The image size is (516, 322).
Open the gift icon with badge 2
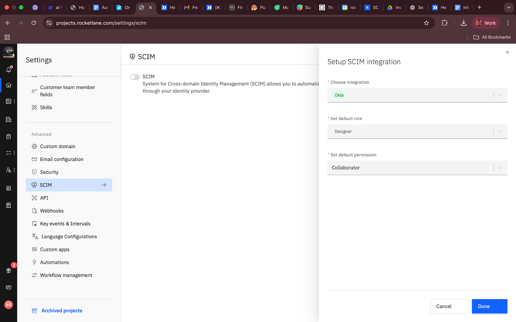[9, 270]
